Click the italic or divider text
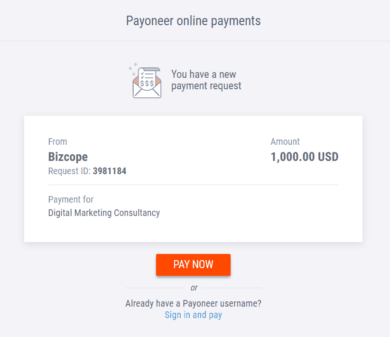390x337 pixels. [194, 288]
